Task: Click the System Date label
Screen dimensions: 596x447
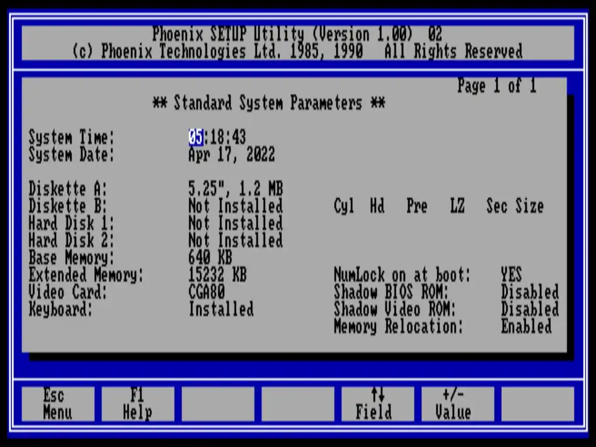Action: (x=72, y=155)
